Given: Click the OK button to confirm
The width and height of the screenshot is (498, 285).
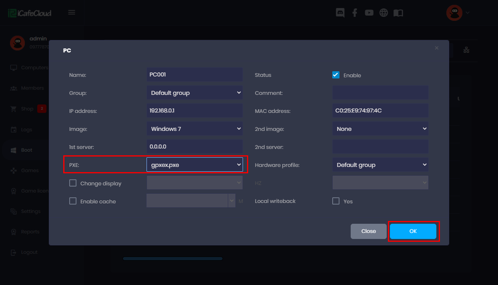Looking at the screenshot, I should pos(413,231).
